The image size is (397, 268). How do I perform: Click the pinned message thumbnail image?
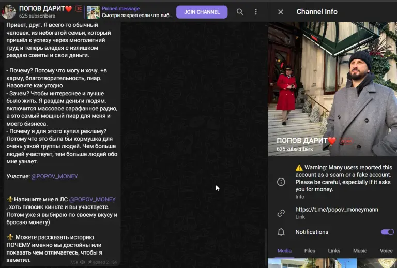click(93, 12)
